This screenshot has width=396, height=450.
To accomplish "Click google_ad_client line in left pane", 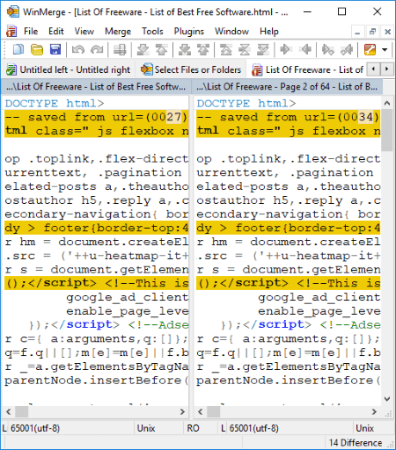I will coord(96,297).
